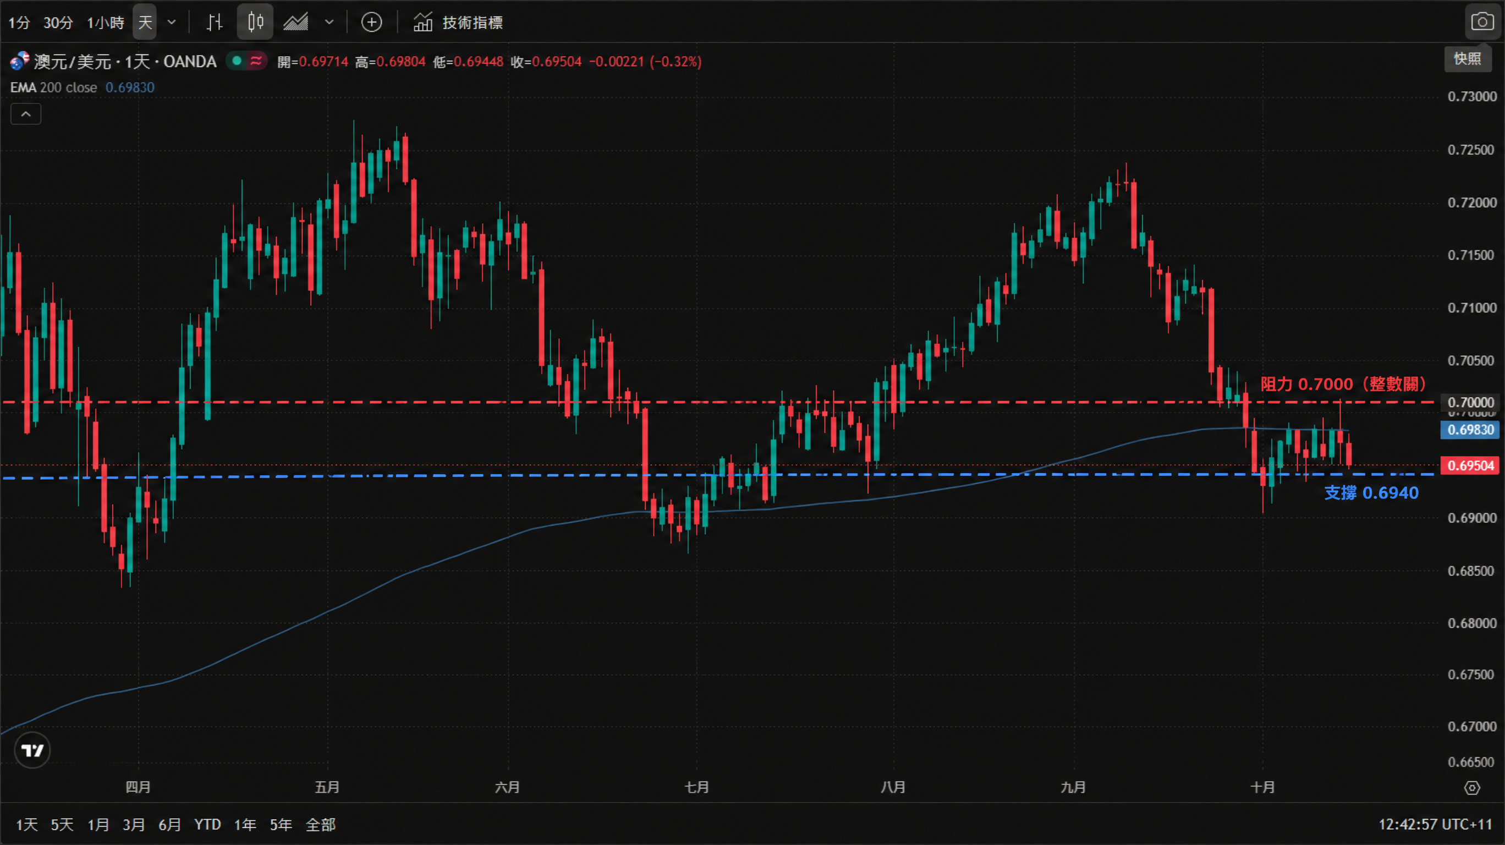
Task: Set range to 全部
Action: pos(321,825)
